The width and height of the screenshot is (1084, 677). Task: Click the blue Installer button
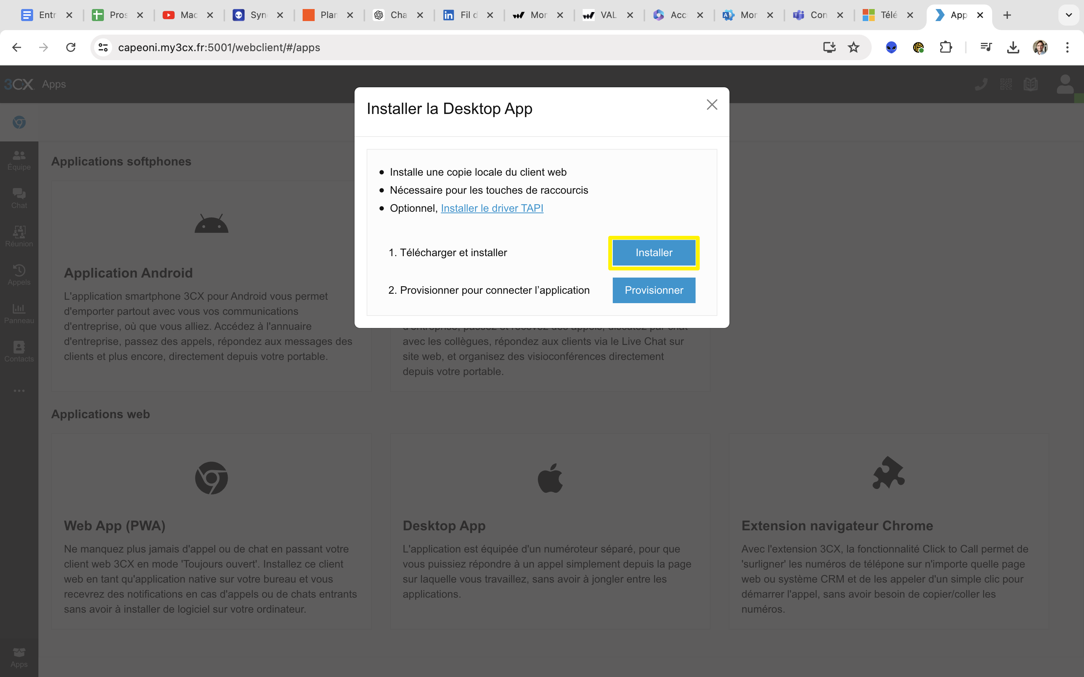(x=653, y=252)
